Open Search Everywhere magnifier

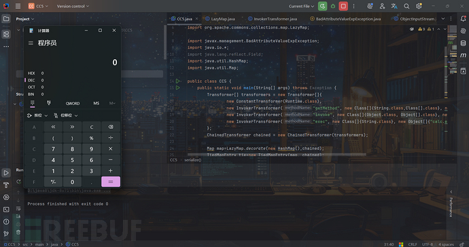(x=406, y=6)
